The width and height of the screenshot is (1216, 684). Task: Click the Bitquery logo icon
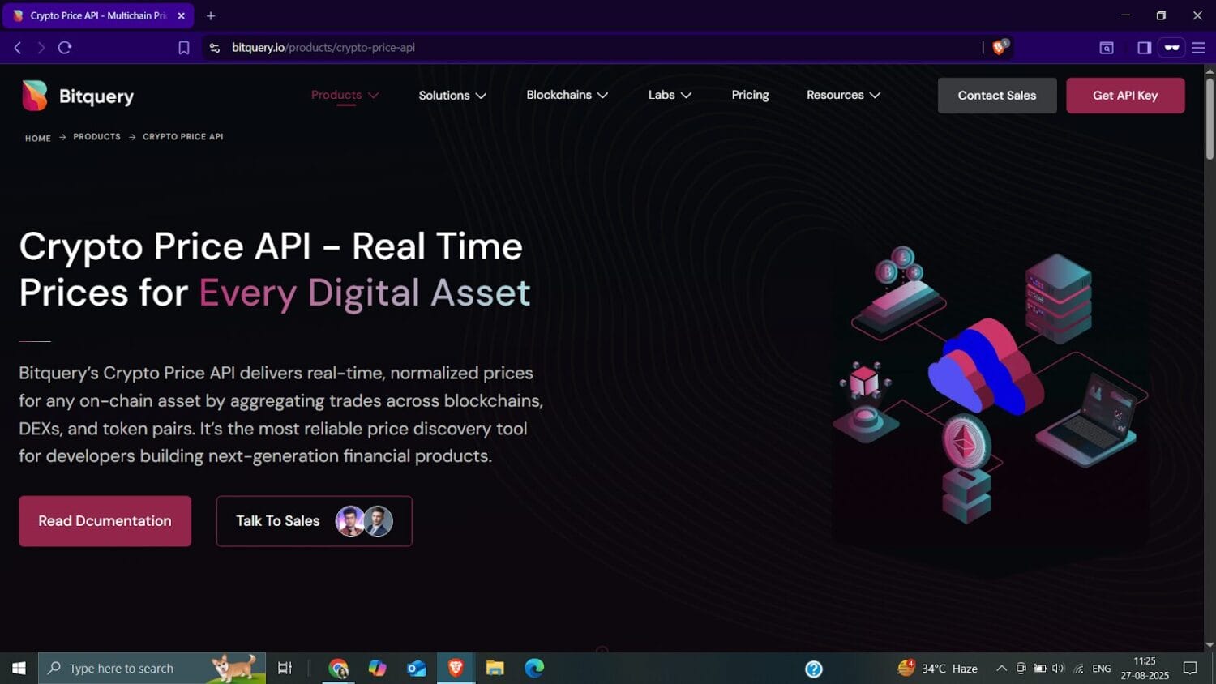35,96
